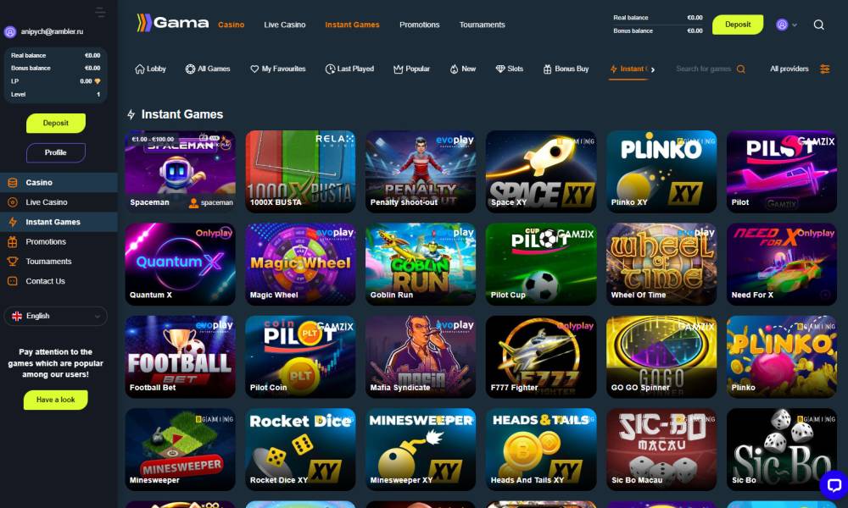The width and height of the screenshot is (848, 508).
Task: Open the Plinko XY game thumbnail
Action: (x=661, y=172)
